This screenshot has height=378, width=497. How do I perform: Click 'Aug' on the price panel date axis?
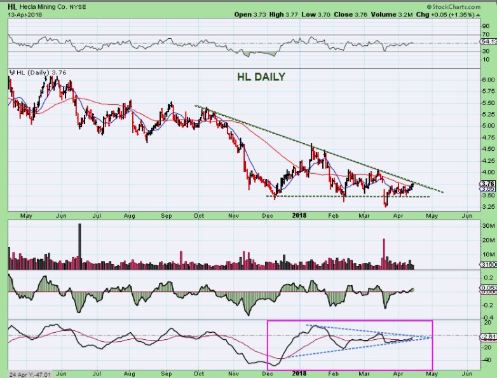click(129, 216)
